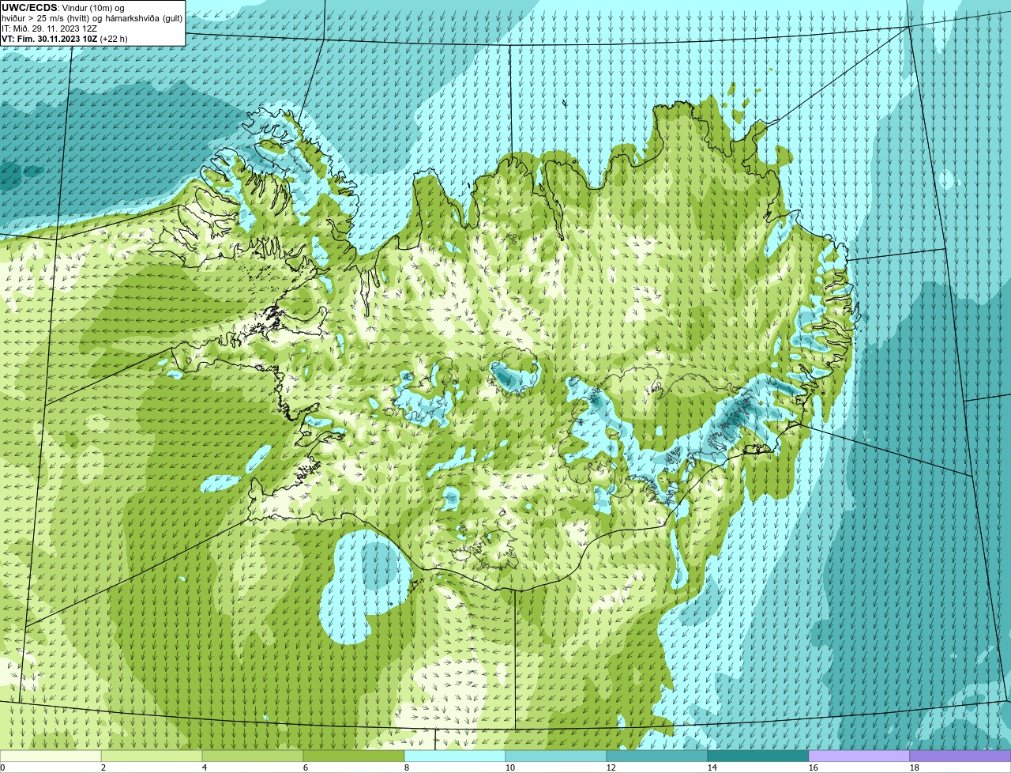Click the legend scale label '12'
Screen dimensions: 1011x773
pos(611,767)
